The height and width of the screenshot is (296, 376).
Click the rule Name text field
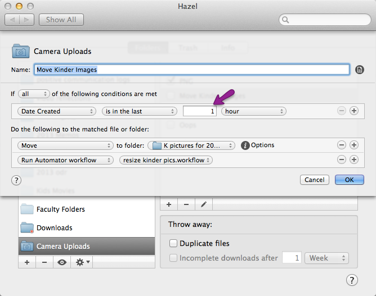point(191,70)
